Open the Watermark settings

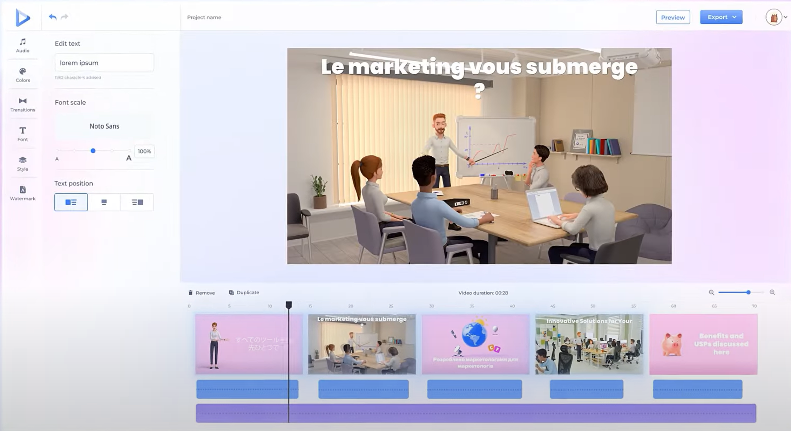point(22,193)
